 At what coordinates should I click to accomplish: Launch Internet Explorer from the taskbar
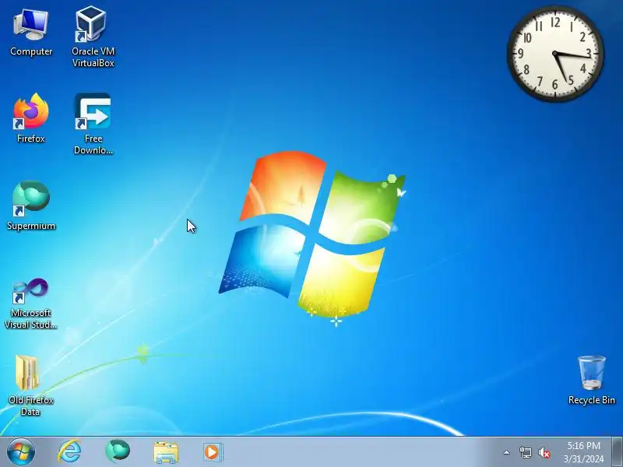coord(69,452)
